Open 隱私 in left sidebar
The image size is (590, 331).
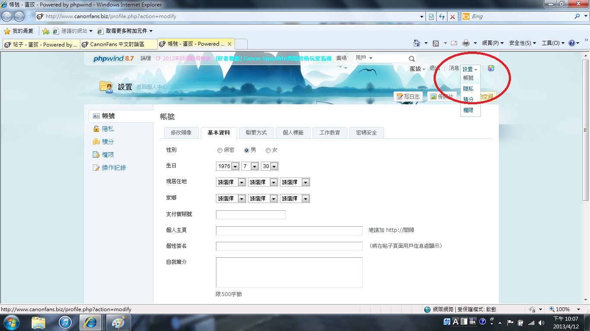click(108, 129)
